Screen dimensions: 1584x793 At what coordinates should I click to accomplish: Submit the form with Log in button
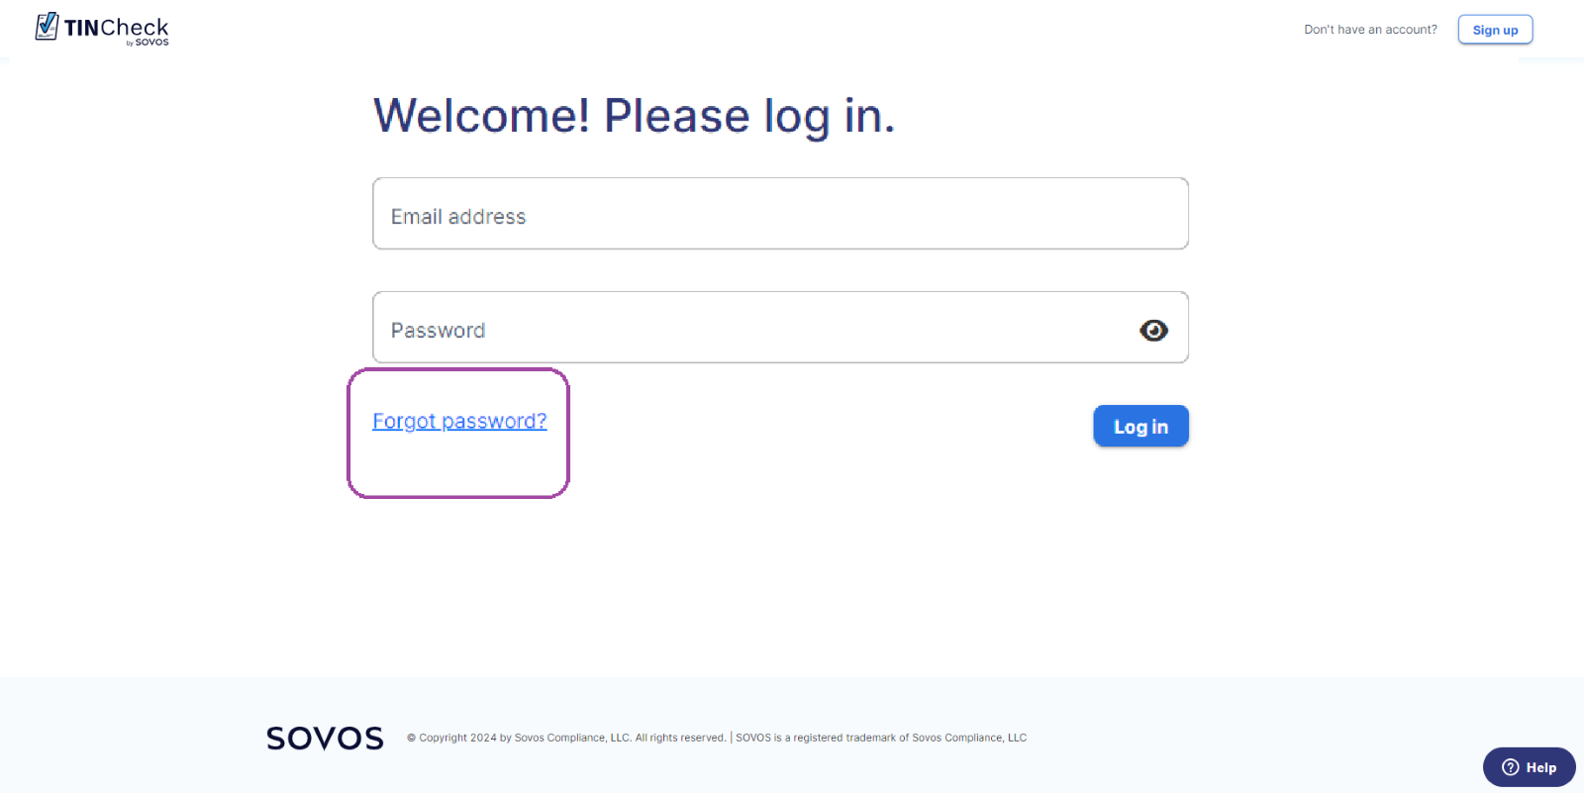pos(1140,427)
